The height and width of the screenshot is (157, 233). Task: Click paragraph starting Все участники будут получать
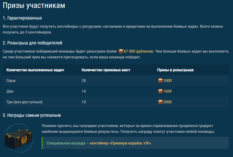[113, 29]
